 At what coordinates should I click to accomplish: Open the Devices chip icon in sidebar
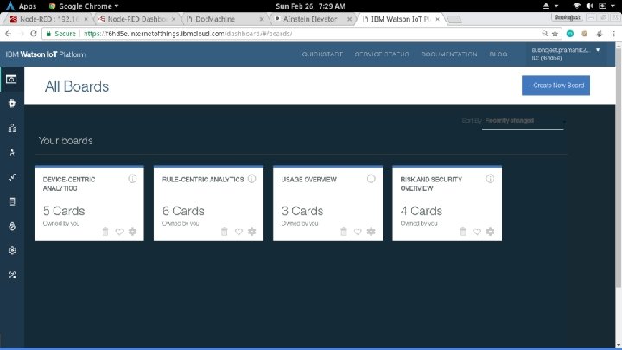12,103
